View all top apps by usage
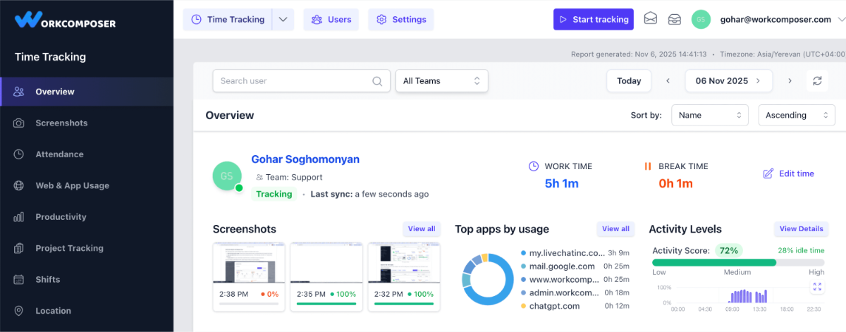The height and width of the screenshot is (332, 846). [615, 229]
